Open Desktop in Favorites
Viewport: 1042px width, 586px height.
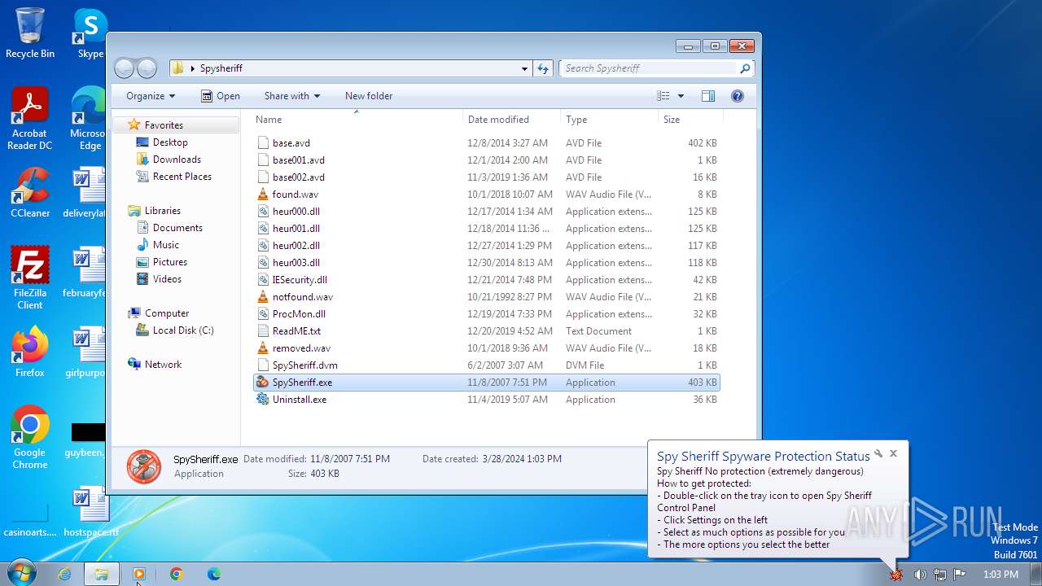tap(170, 142)
